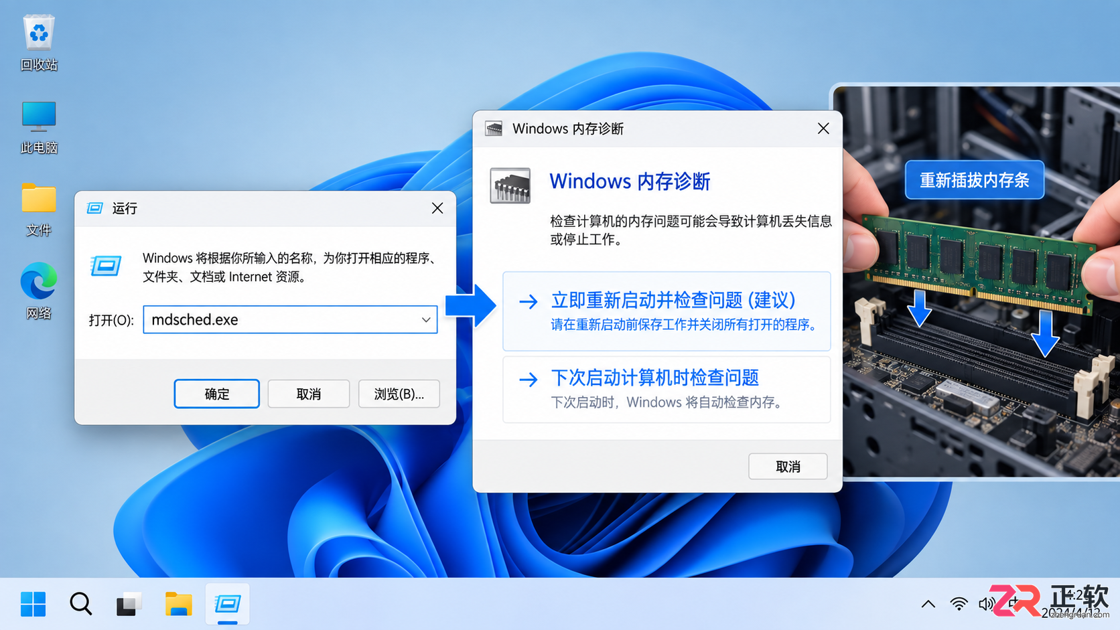The height and width of the screenshot is (630, 1120).
Task: Choose 立即重新启动并检查问题 (建议)
Action: point(667,311)
